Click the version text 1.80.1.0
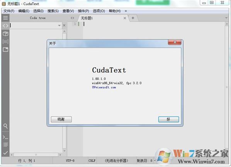This screenshot has width=231, height=167. 99,79
